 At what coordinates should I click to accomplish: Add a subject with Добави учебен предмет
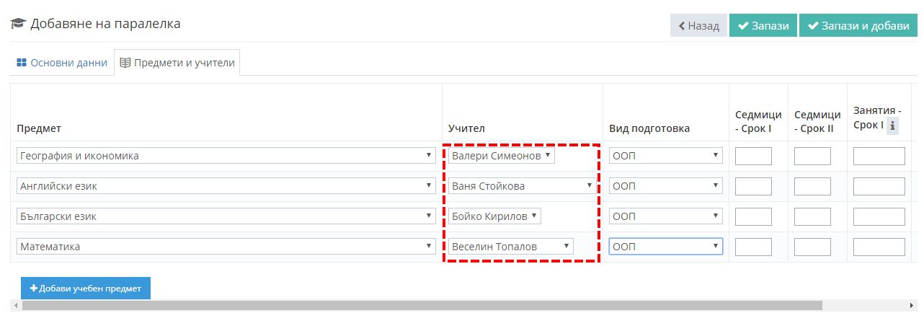pyautogui.click(x=86, y=288)
